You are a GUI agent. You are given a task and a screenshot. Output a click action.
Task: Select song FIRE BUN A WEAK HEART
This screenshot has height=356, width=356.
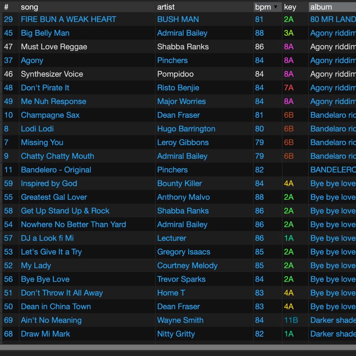[69, 19]
